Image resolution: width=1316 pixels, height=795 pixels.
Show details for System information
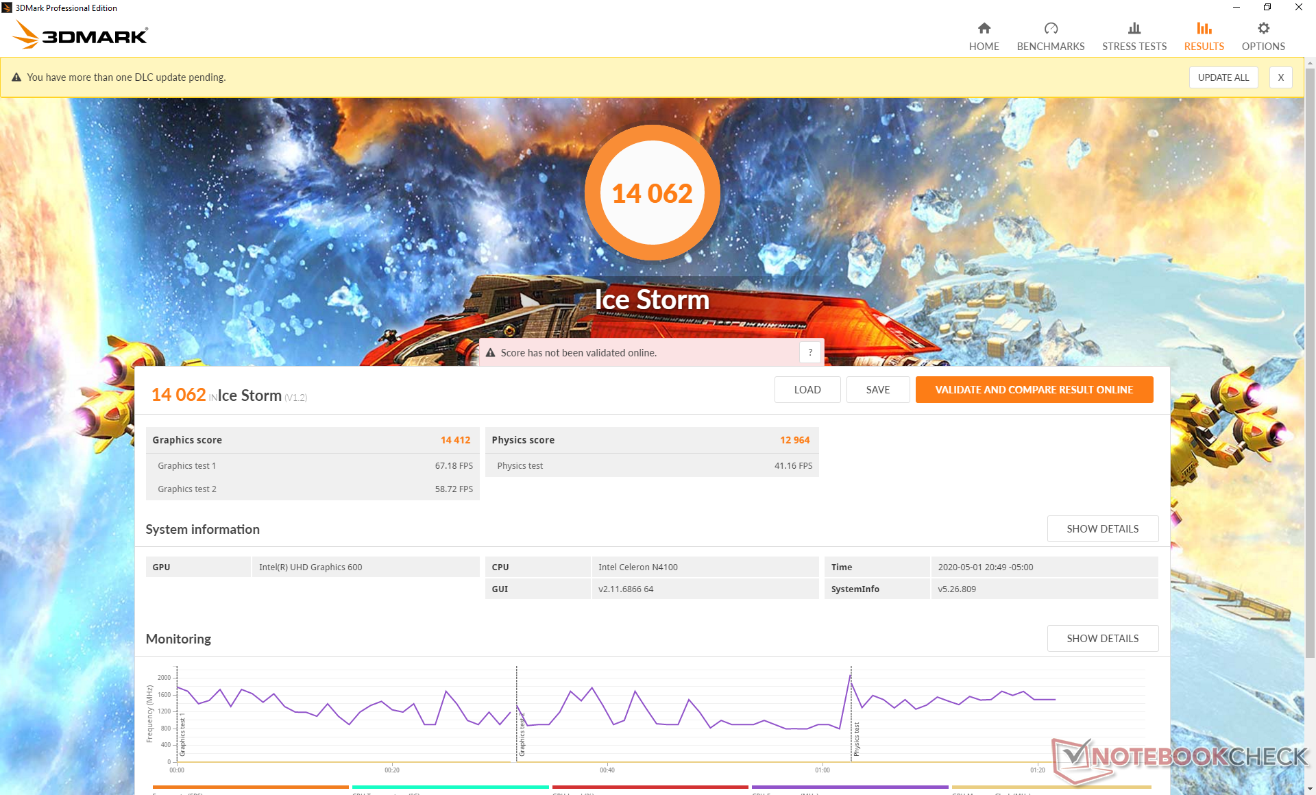1102,528
